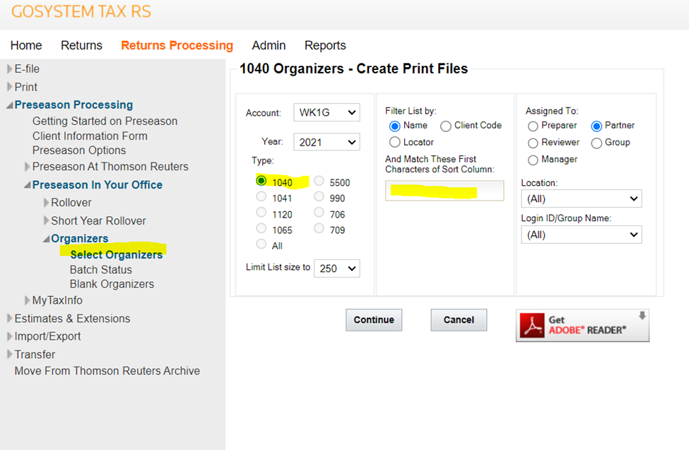This screenshot has width=689, height=450.
Task: Expand the Rollover node
Action: (46, 203)
